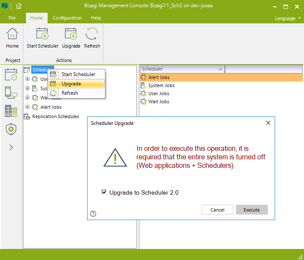This screenshot has width=304, height=260.
Task: Choose Refresh from context menu
Action: tap(77, 93)
